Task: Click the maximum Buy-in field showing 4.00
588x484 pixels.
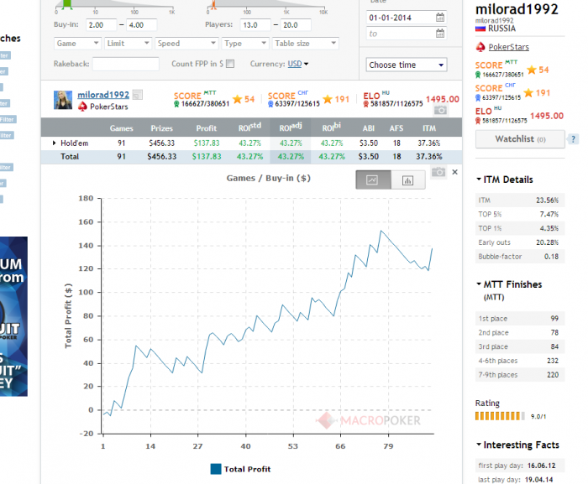Action: tap(141, 25)
